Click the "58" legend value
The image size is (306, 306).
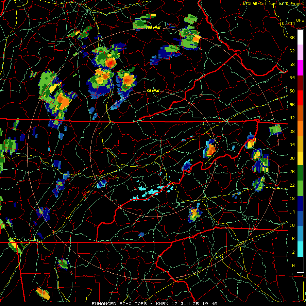pos(292,64)
